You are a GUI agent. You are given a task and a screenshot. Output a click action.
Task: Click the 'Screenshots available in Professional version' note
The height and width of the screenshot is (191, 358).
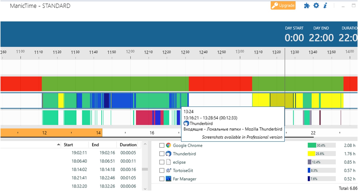coord(242,137)
